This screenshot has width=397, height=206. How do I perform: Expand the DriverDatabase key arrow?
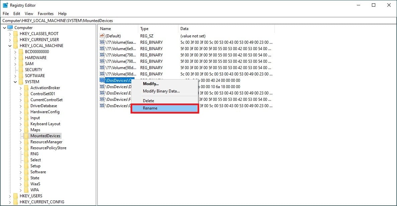[x=20, y=106]
